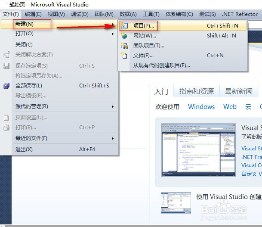
Task: Expand the 最近的文件(F) submenu arrow
Action: [x=113, y=139]
